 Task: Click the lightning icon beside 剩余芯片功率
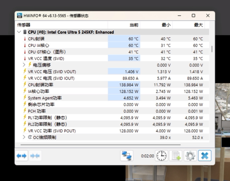coord(25,104)
